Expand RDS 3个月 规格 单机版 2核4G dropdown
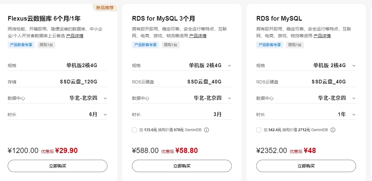Image resolution: width=372 pixels, height=181 pixels. point(229,66)
